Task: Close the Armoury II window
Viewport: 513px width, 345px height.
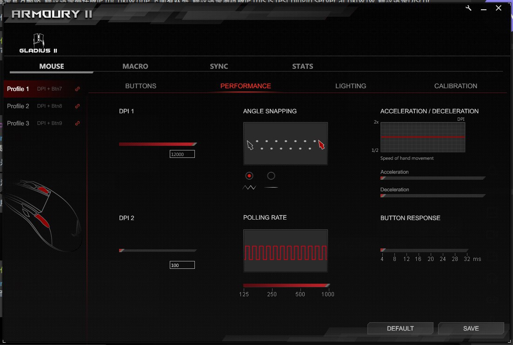Action: point(498,8)
